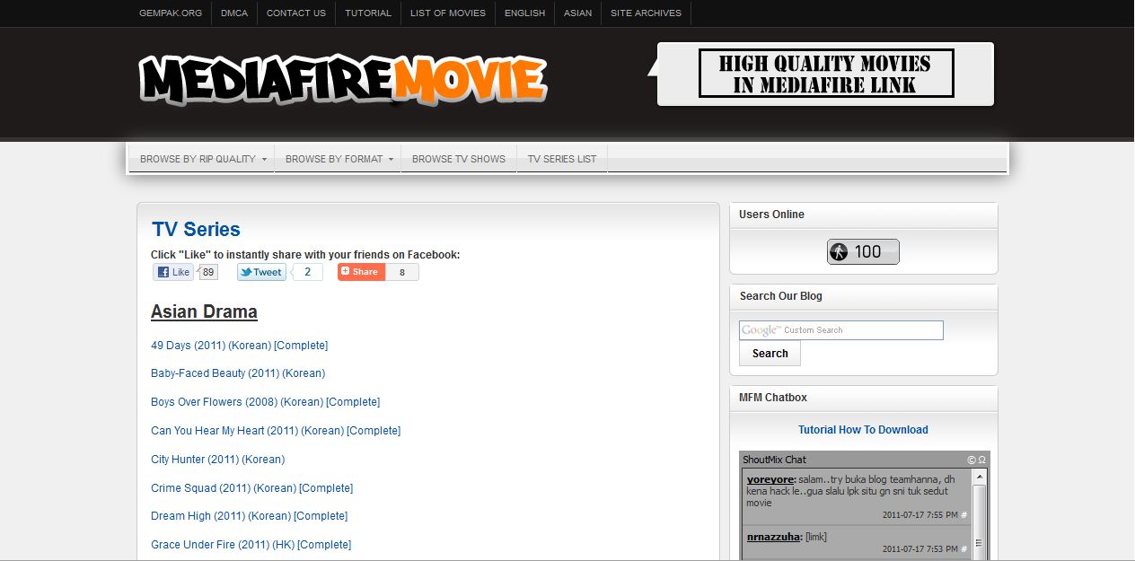Click the TV Series page title
The height and width of the screenshot is (561, 1135).
196,229
